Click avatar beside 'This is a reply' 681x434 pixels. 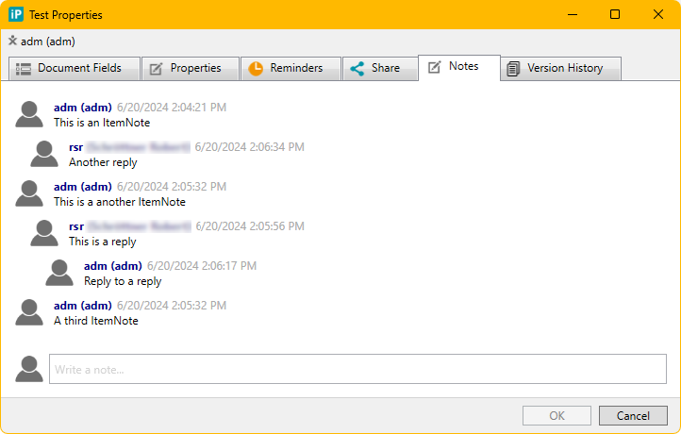tap(45, 233)
